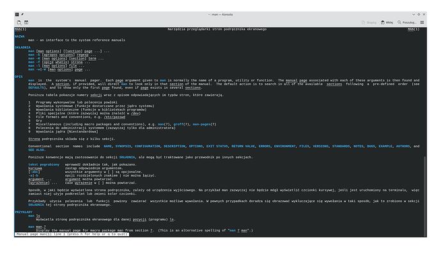Click the 'kursywa' convention entry
The width and height of the screenshot is (441, 254).
[x=35, y=168]
